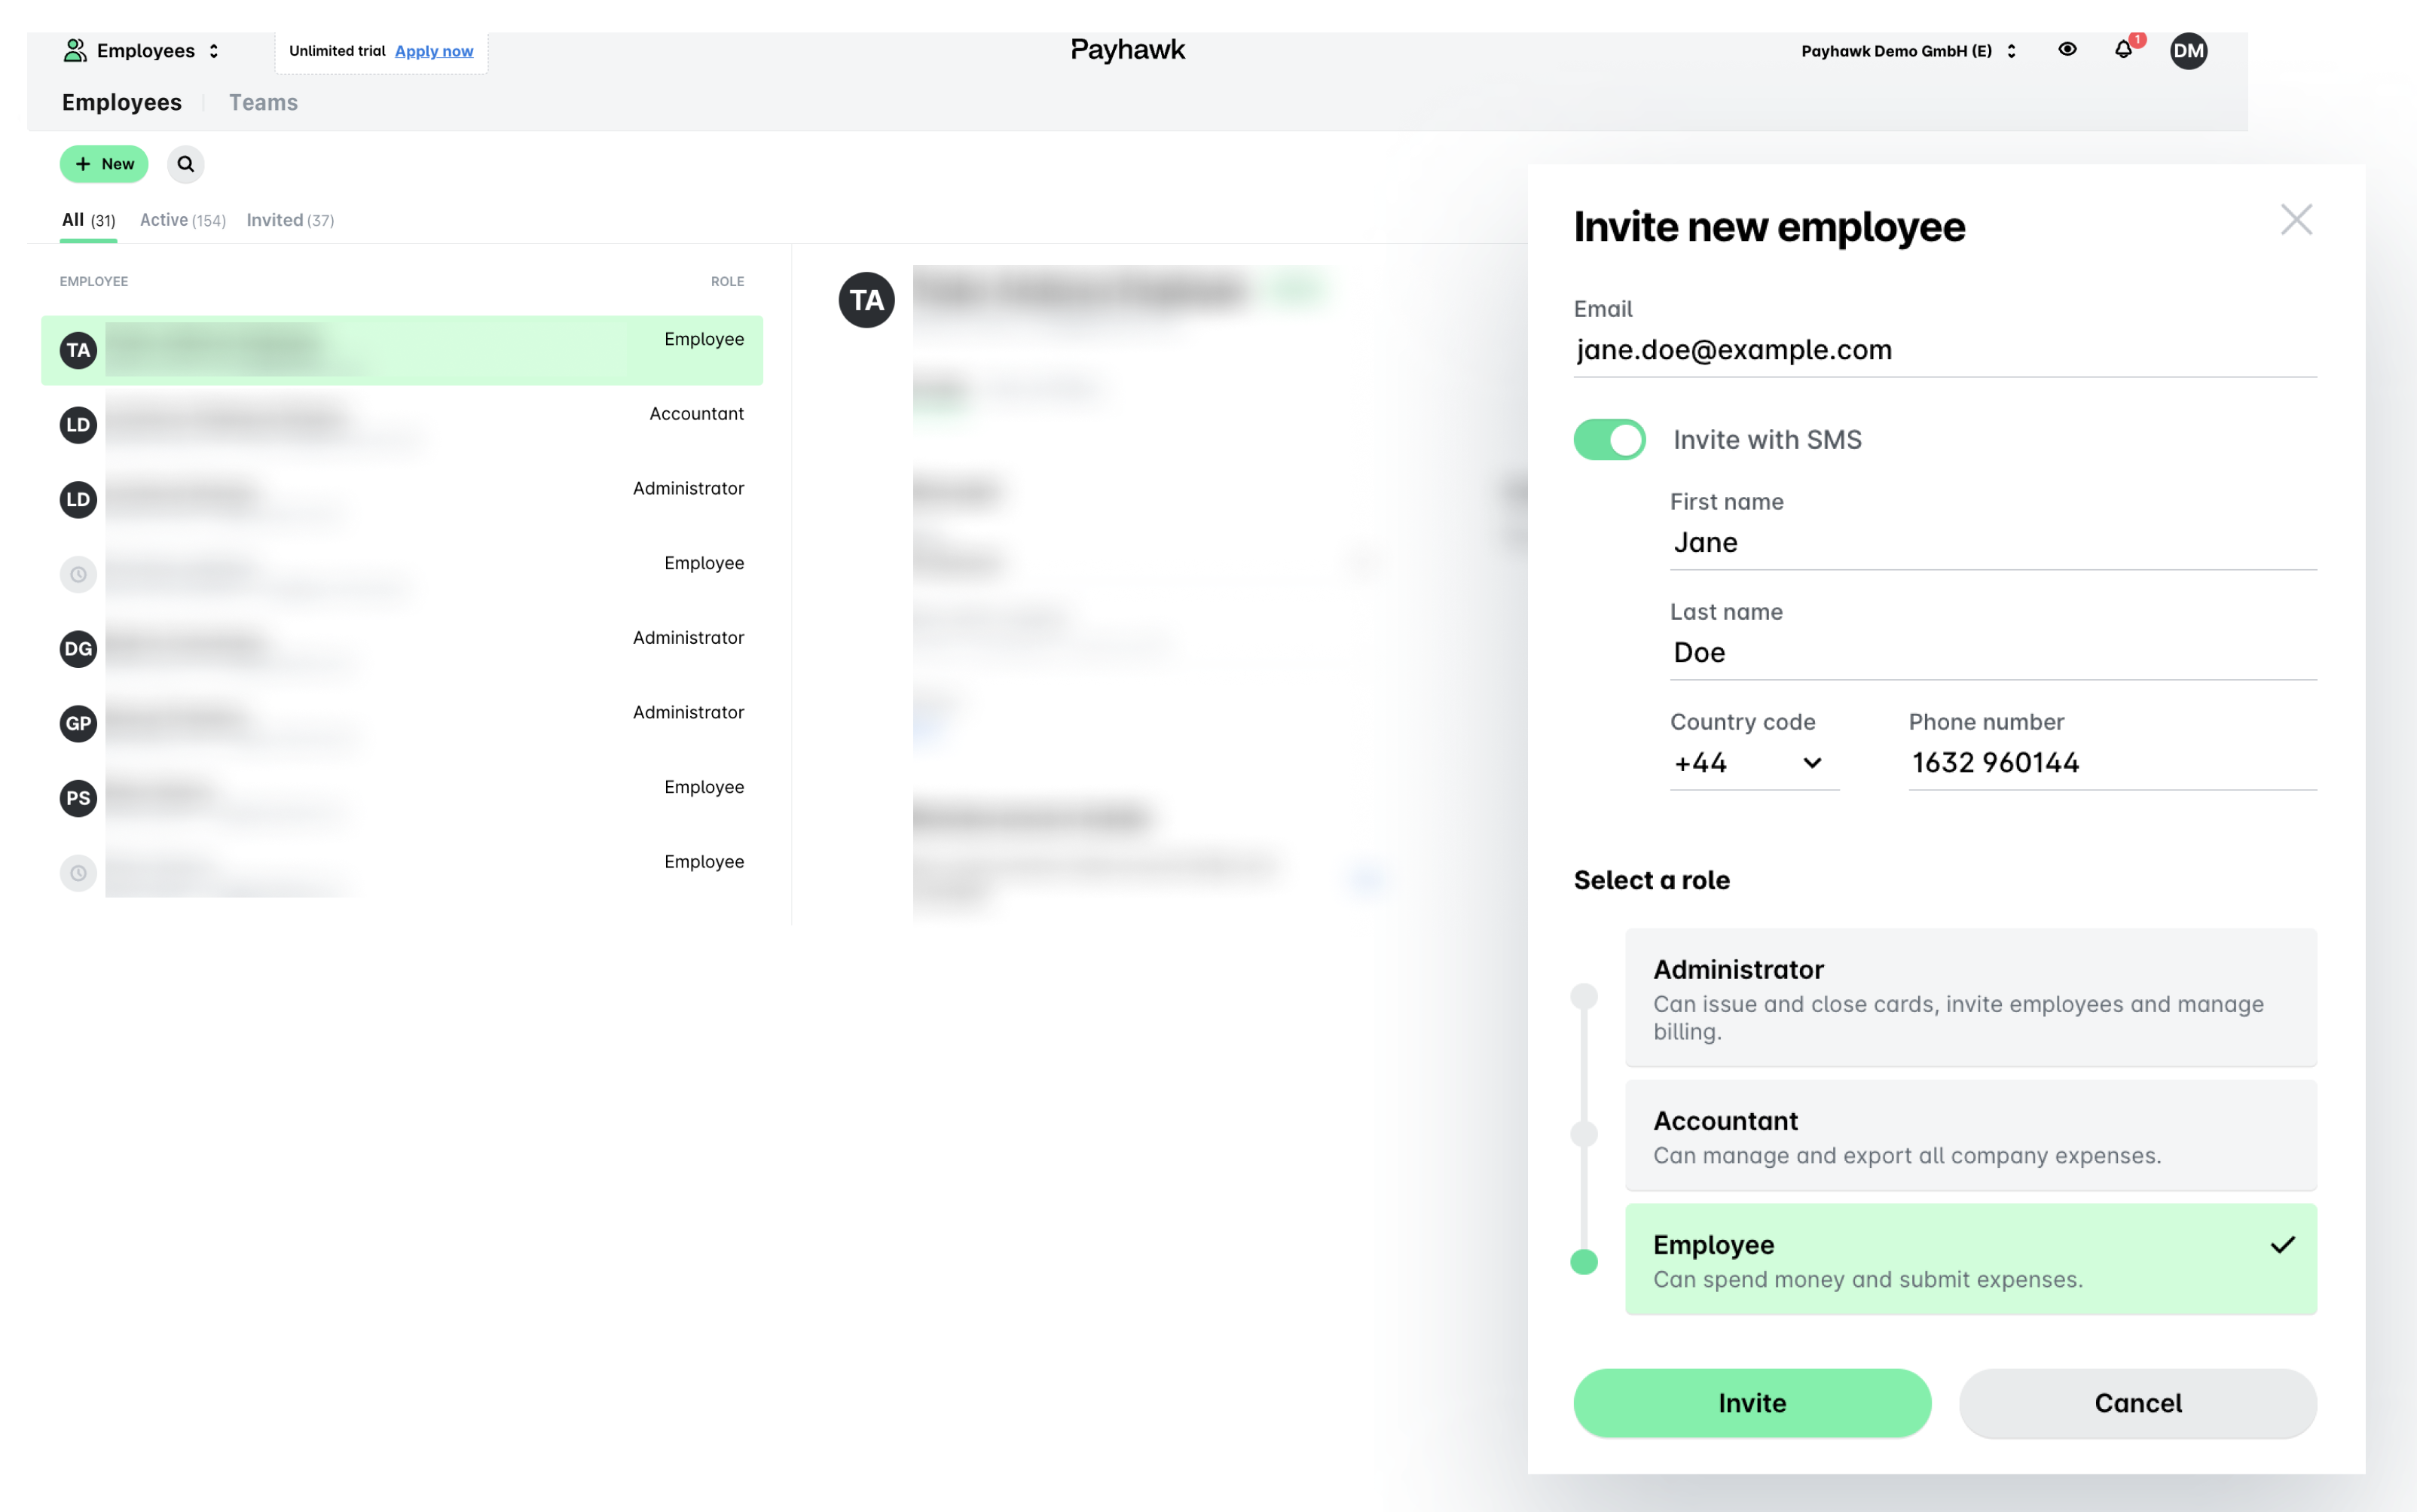
Task: Switch to the Teams tab
Action: click(x=263, y=102)
